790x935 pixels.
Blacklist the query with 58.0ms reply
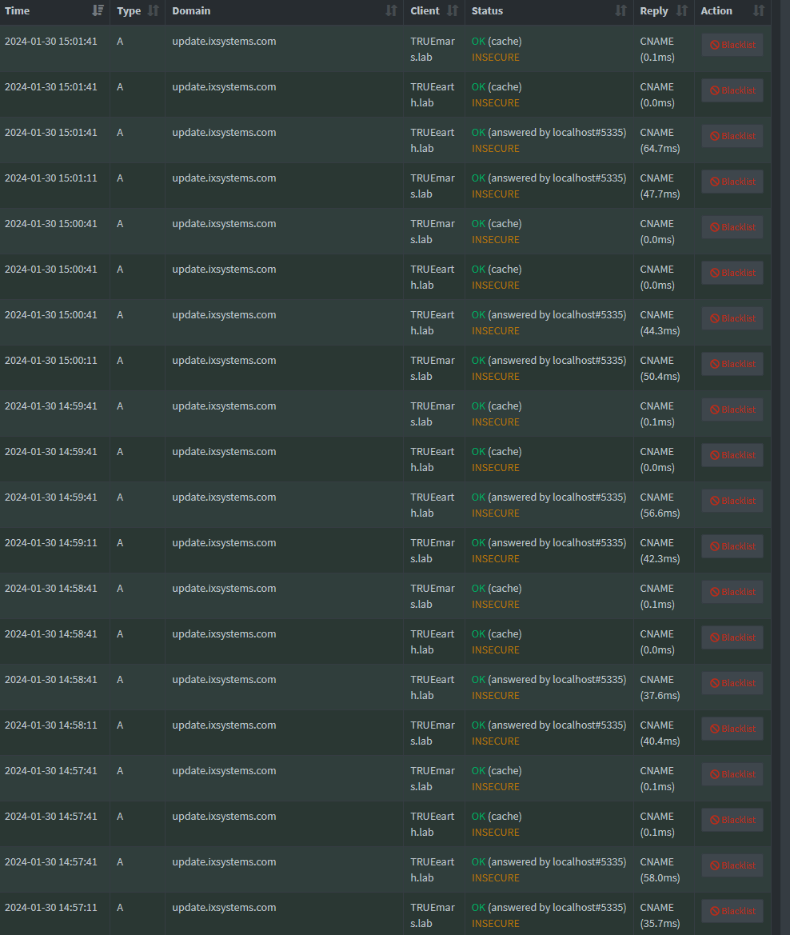point(732,866)
